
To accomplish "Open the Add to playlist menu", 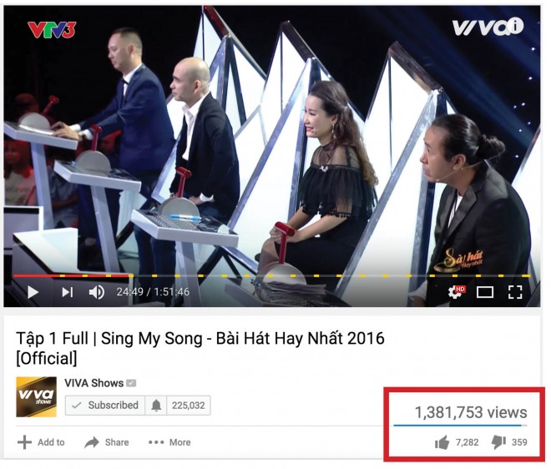I will [41, 442].
